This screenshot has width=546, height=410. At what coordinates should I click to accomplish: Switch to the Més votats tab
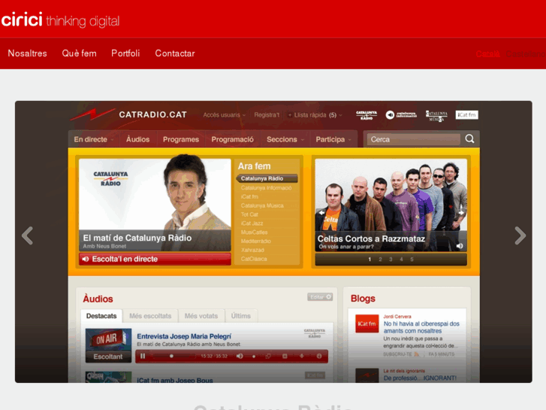201,316
